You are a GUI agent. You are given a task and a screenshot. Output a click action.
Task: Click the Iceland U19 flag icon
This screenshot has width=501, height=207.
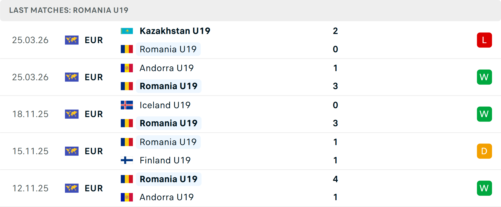click(x=127, y=105)
